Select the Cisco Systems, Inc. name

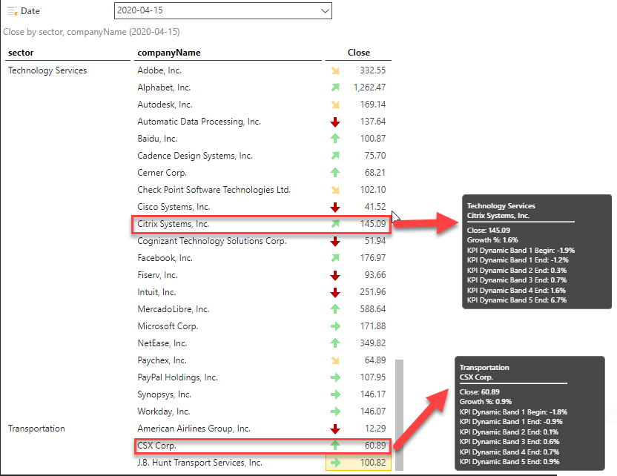[174, 207]
